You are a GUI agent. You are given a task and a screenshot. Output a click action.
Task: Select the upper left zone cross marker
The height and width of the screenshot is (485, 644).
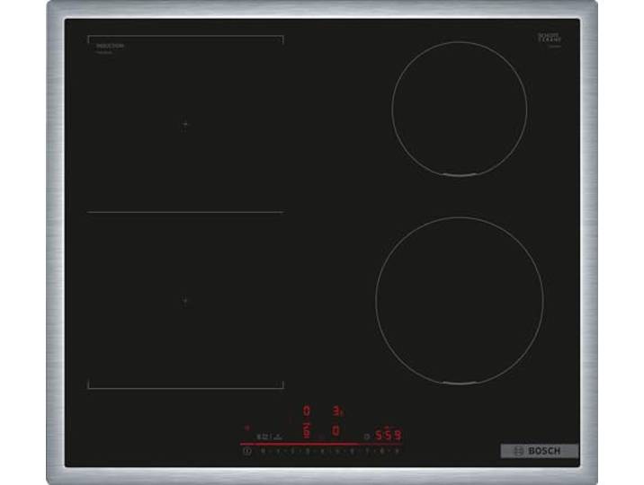coord(184,124)
